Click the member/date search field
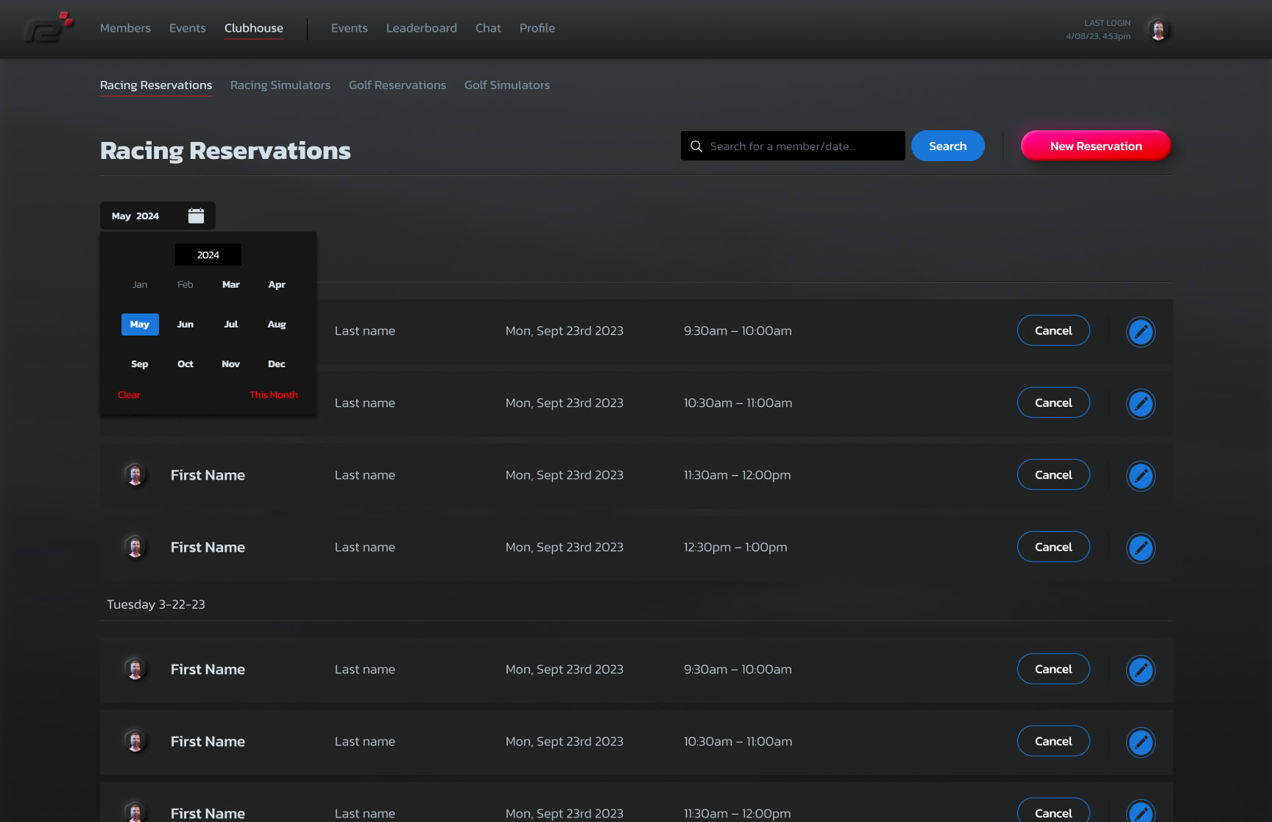 [793, 146]
